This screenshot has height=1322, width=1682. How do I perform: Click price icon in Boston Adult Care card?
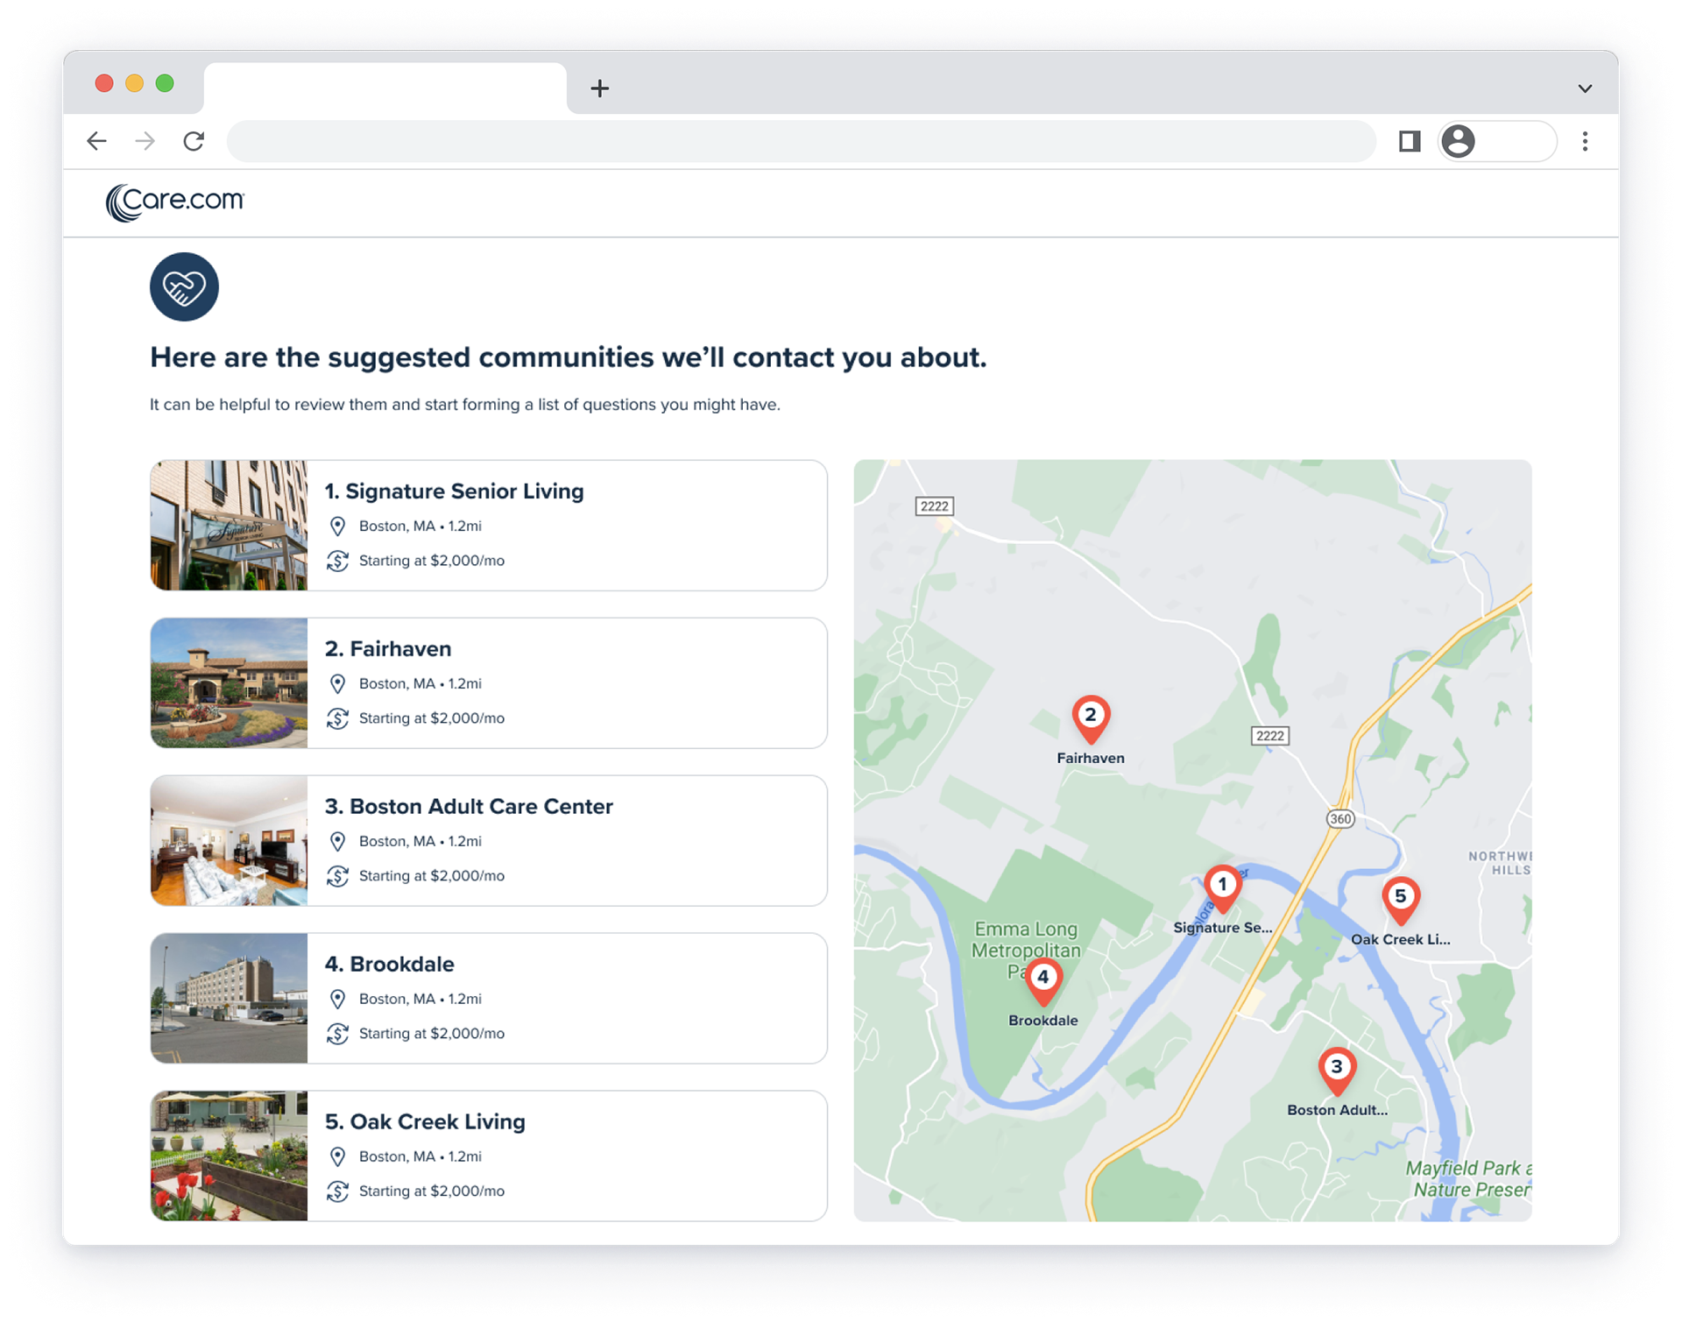pyautogui.click(x=337, y=876)
